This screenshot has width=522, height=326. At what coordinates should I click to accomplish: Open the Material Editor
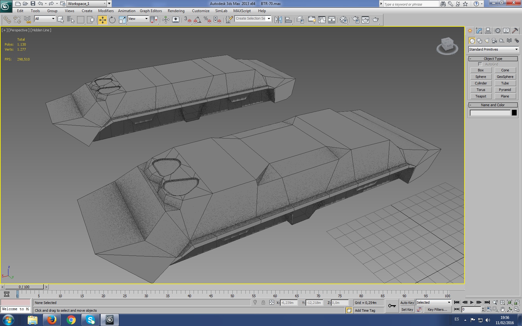point(344,20)
